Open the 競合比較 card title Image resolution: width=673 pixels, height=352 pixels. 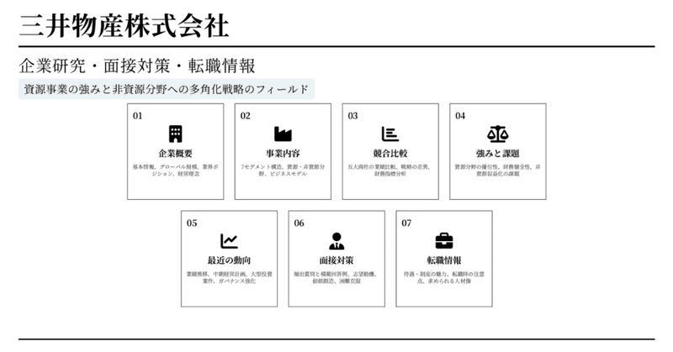pos(390,154)
